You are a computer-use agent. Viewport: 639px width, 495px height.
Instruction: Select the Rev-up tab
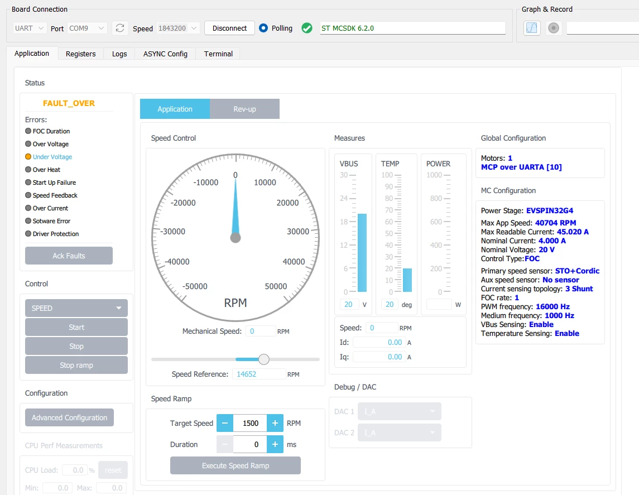coord(244,109)
